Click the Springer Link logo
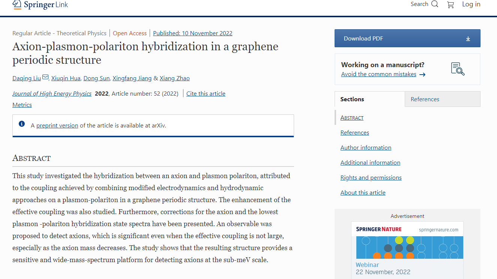The image size is (497, 279). pyautogui.click(x=40, y=4)
